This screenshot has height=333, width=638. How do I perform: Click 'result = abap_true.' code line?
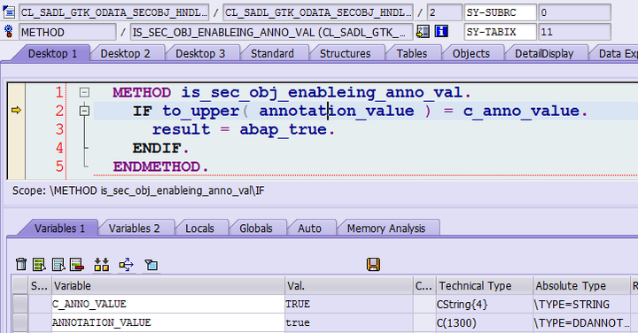(x=244, y=129)
